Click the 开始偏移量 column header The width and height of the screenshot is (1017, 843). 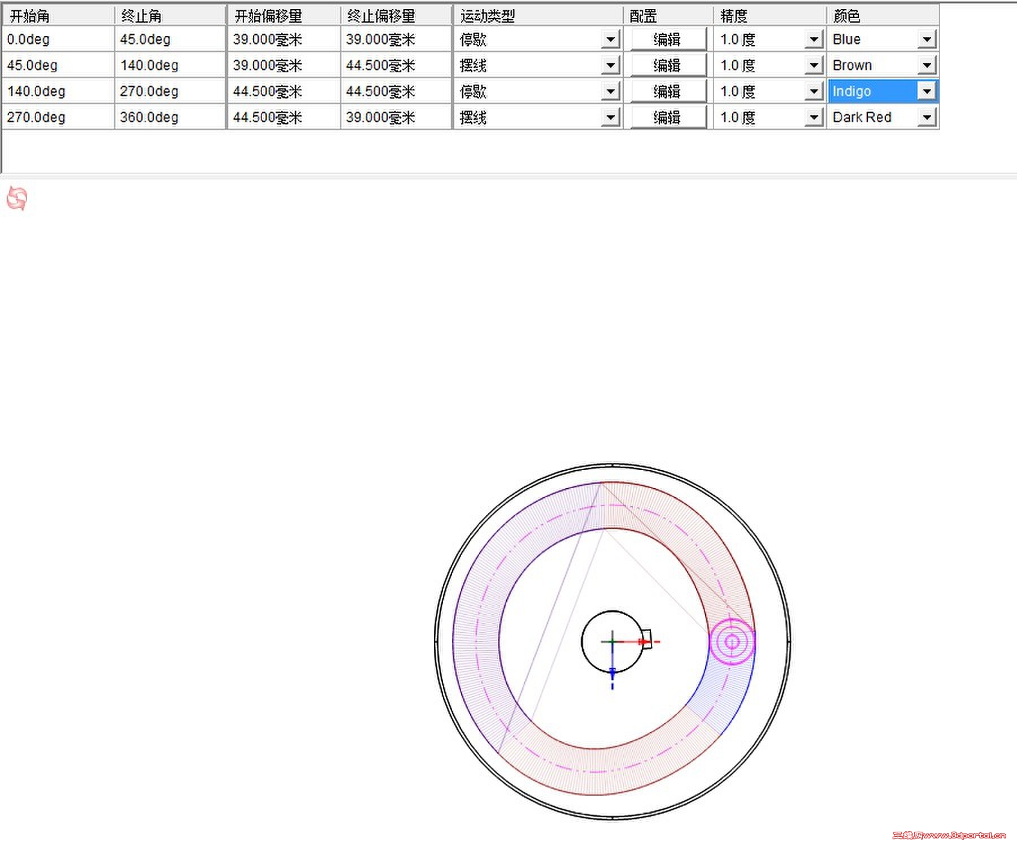click(x=284, y=16)
